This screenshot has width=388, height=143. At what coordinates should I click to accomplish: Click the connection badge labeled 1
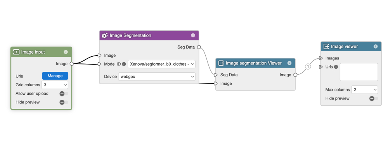(x=308, y=66)
